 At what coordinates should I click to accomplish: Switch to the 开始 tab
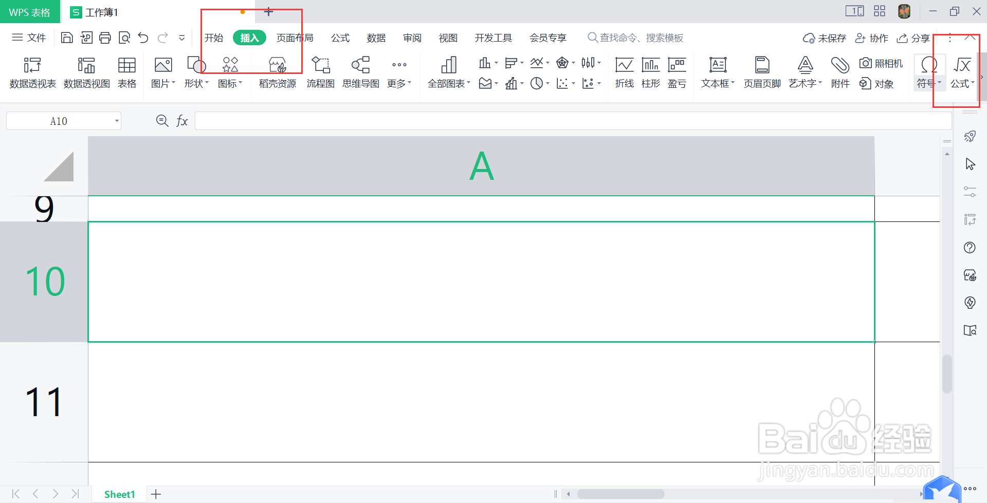click(x=214, y=38)
